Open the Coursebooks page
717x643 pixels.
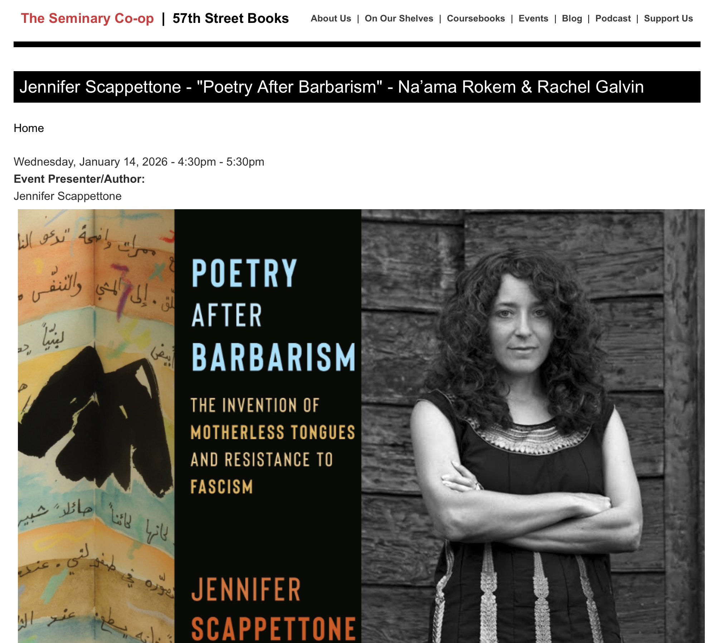[x=476, y=19]
